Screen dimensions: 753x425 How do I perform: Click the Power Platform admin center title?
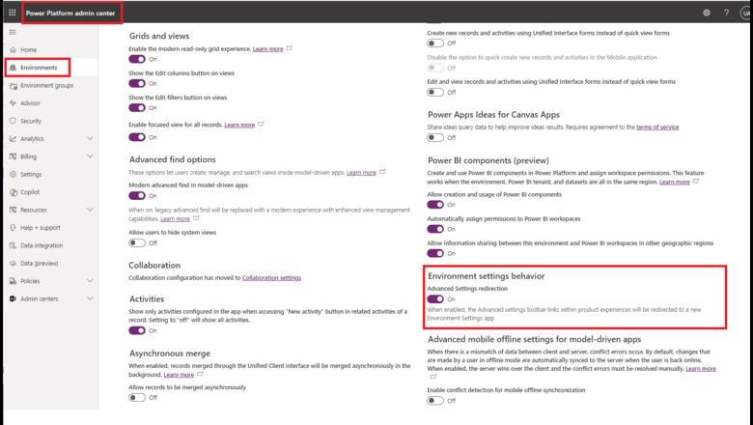[x=70, y=14]
